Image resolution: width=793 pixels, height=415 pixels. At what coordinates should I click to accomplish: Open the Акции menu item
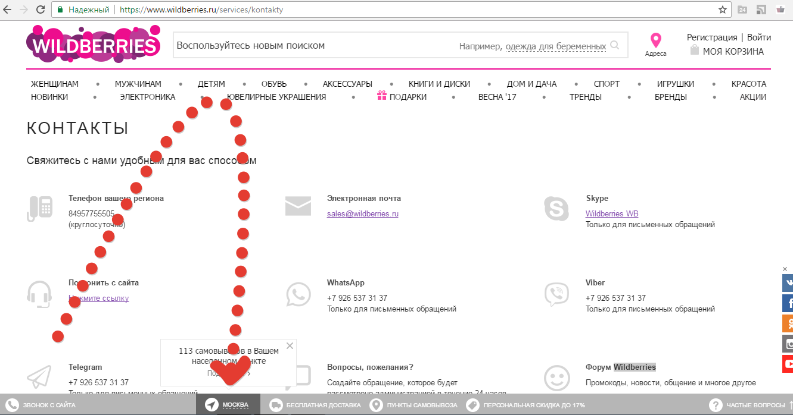tap(753, 97)
